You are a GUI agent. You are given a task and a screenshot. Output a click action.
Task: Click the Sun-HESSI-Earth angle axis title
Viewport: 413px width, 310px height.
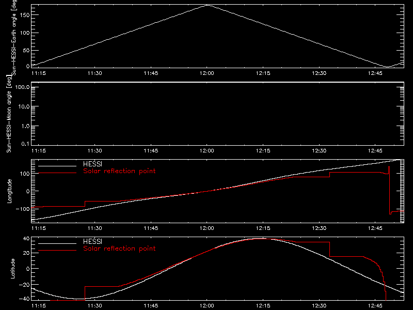coord(14,38)
